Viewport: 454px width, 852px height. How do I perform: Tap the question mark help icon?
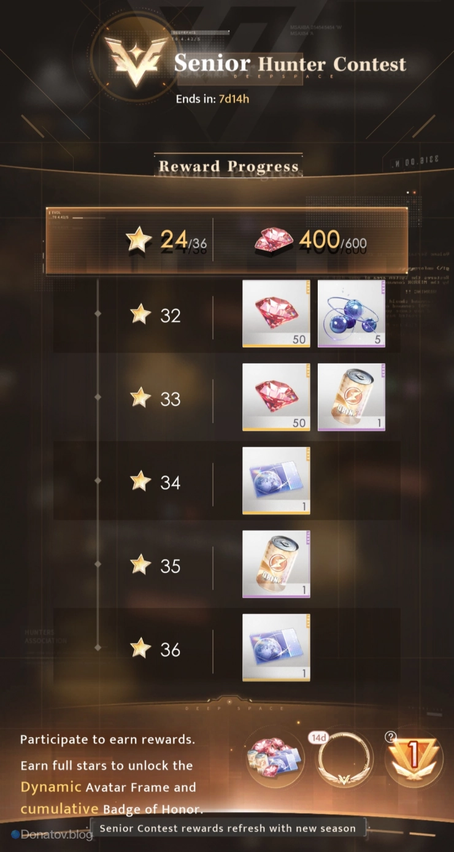(391, 737)
